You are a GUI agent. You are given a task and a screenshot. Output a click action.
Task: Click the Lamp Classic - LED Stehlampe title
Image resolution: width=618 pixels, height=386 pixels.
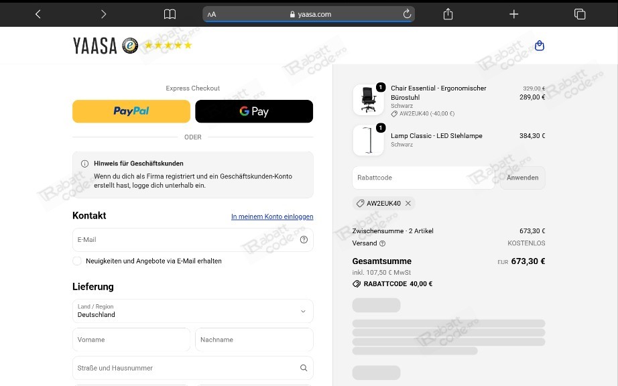[x=436, y=135]
